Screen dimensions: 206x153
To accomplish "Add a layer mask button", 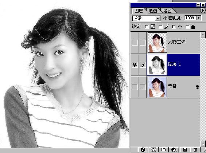I will coord(153,150).
